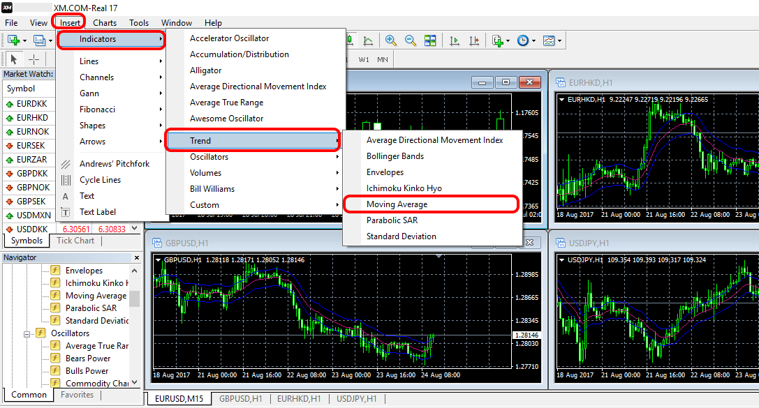Click the EURHKD chart window title icon
This screenshot has width=759, height=408.
pyautogui.click(x=561, y=83)
